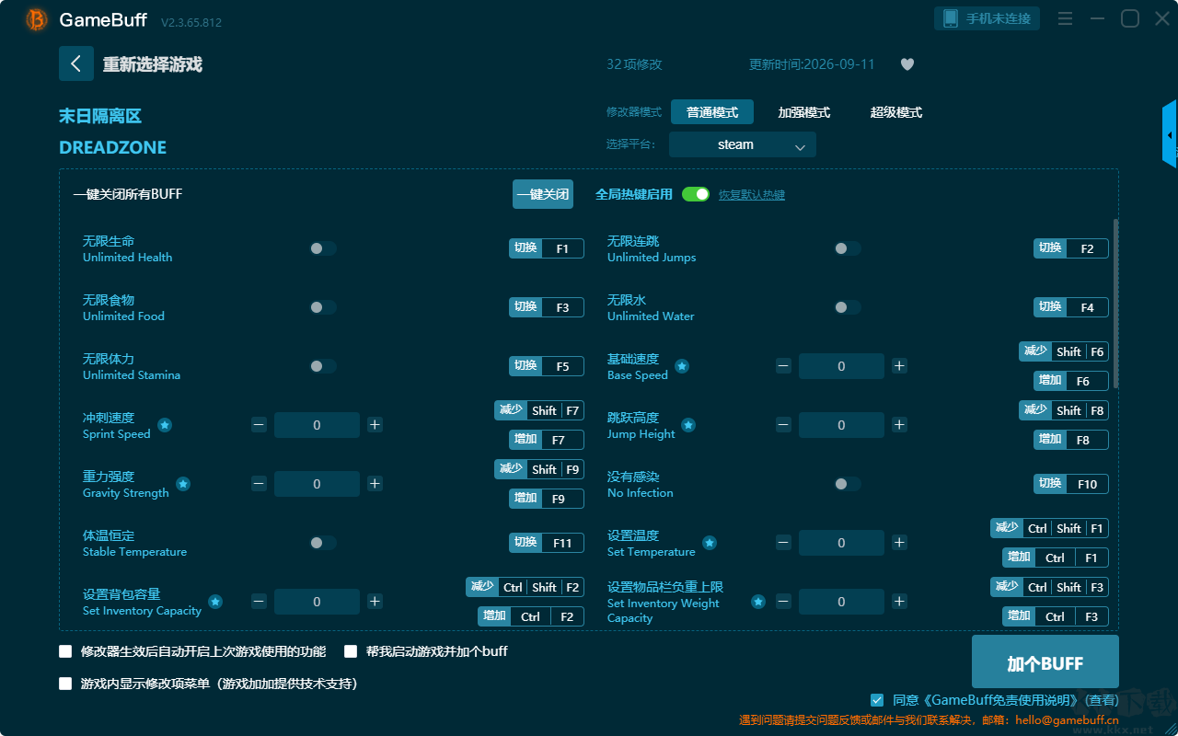Increase Base Speed with plus button

point(899,366)
